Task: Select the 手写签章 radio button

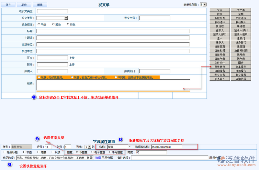Action: (110, 152)
